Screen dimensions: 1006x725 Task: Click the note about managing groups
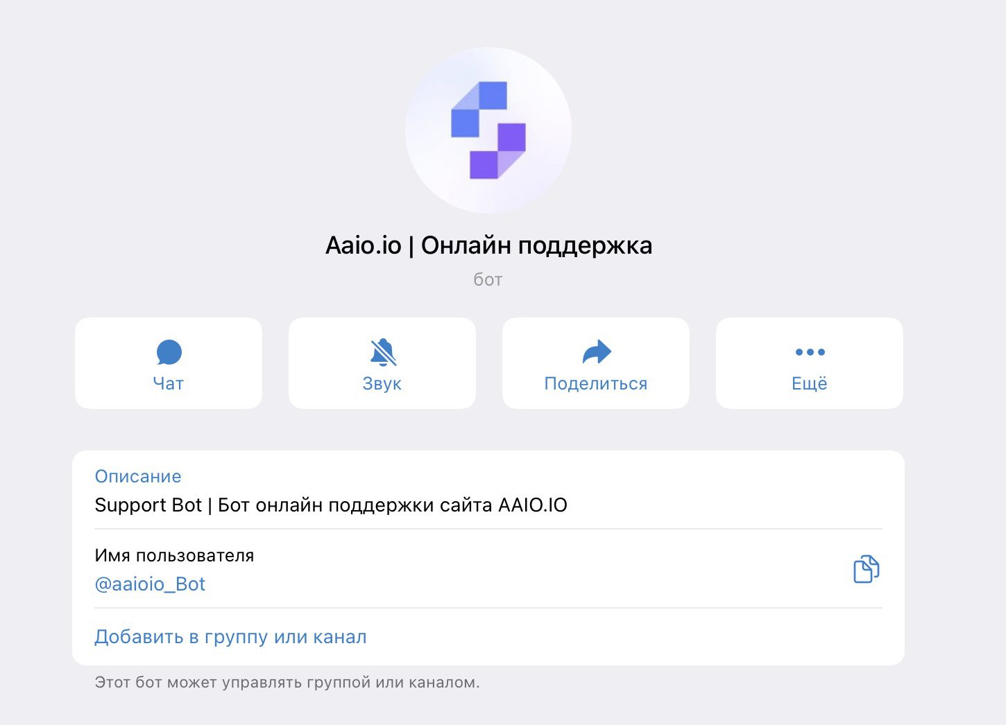[287, 683]
